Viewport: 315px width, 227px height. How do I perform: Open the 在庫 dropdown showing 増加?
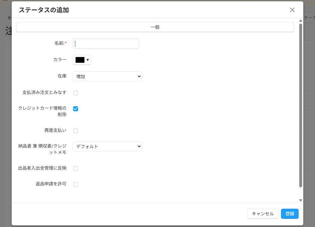[107, 76]
